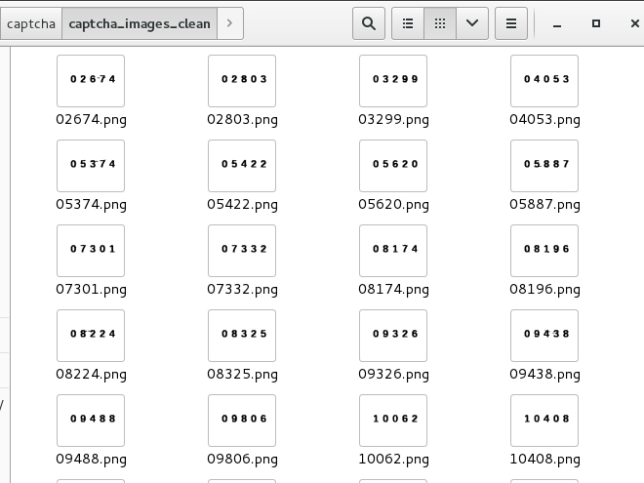This screenshot has height=483, width=644.
Task: Click the file name 08224.png
Action: (x=91, y=375)
